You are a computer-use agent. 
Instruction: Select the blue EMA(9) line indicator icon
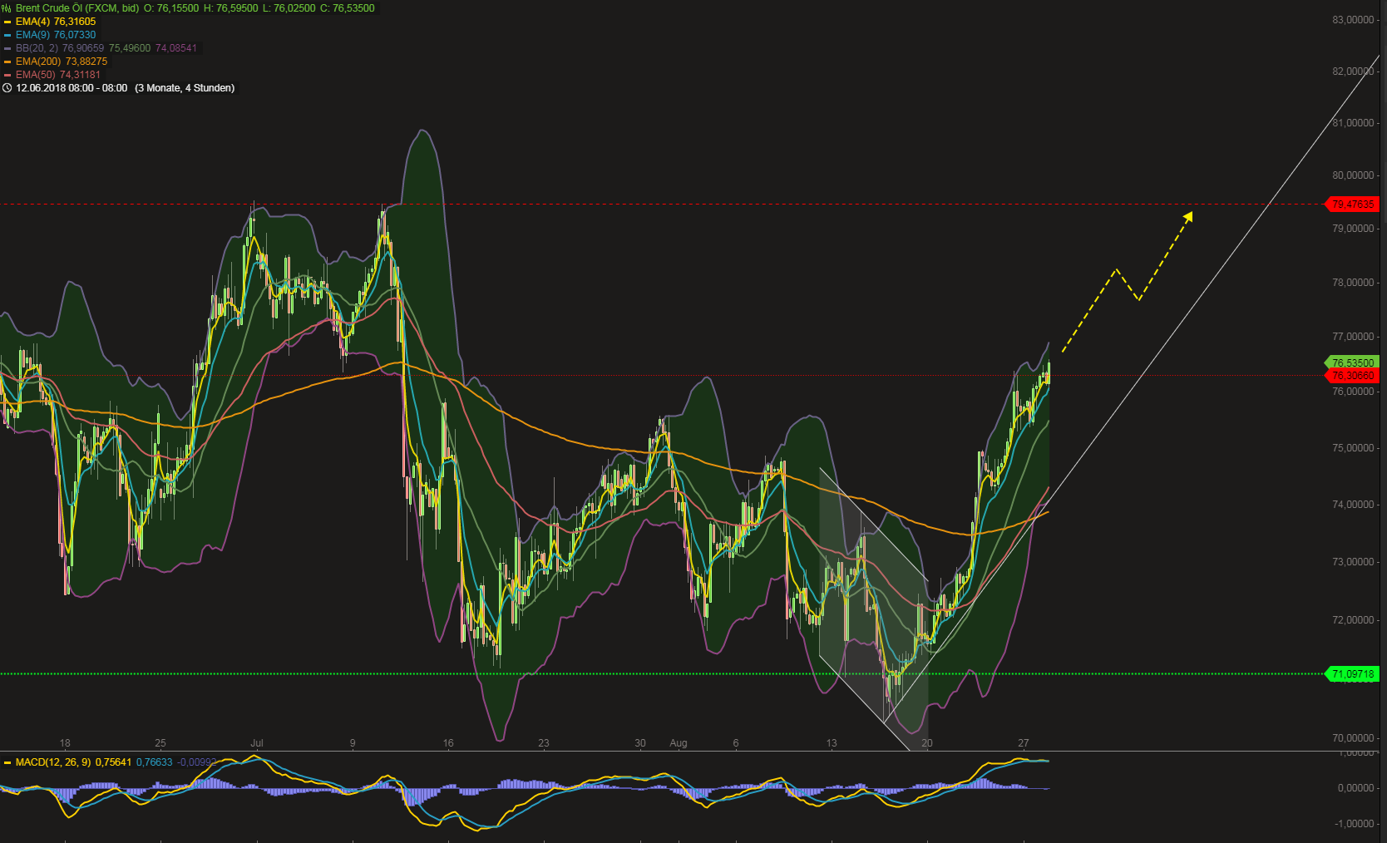pyautogui.click(x=6, y=35)
